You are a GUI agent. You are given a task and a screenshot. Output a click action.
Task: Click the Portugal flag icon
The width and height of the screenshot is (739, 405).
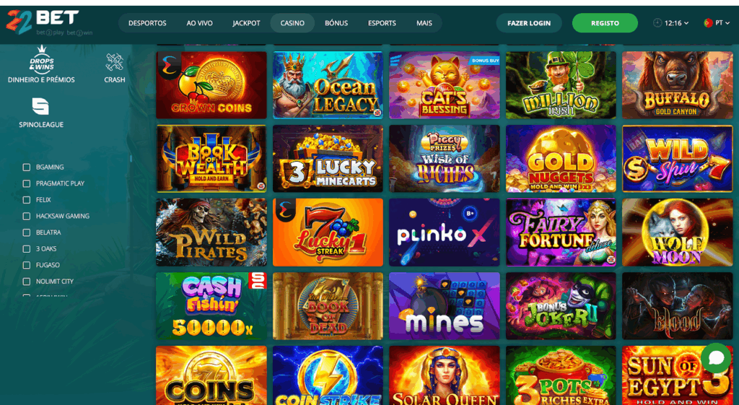pyautogui.click(x=708, y=22)
